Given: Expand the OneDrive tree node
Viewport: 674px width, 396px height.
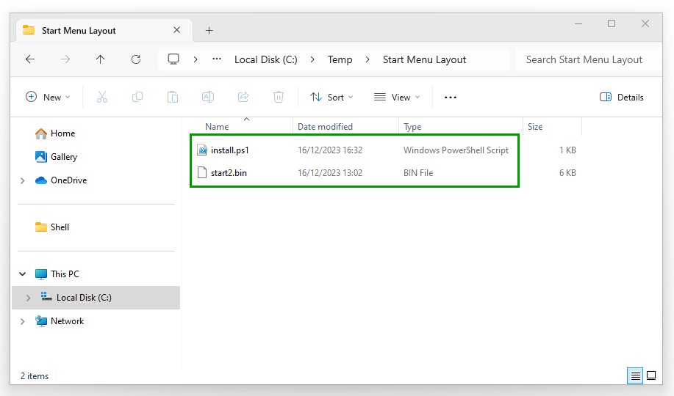Looking at the screenshot, I should point(23,180).
